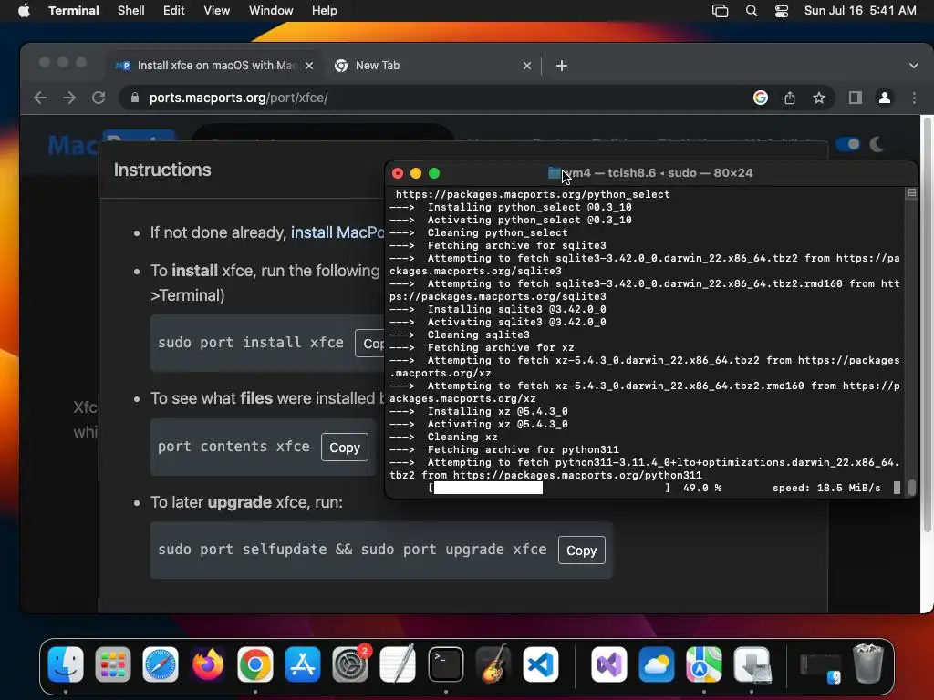Open the Terminal app menu
This screenshot has height=700, width=934.
(73, 11)
